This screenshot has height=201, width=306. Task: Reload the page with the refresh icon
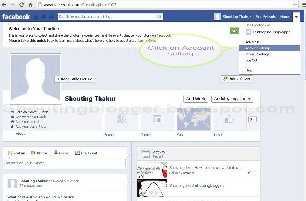tap(22, 5)
